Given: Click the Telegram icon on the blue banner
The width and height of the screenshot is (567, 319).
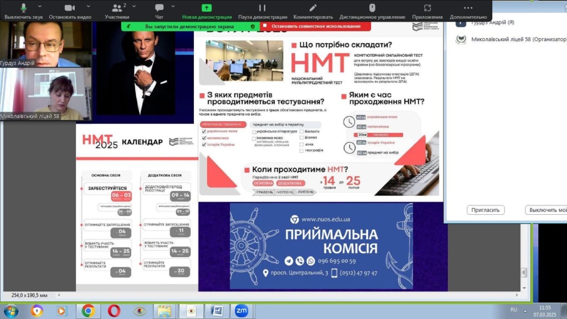Looking at the screenshot, I should [x=288, y=261].
